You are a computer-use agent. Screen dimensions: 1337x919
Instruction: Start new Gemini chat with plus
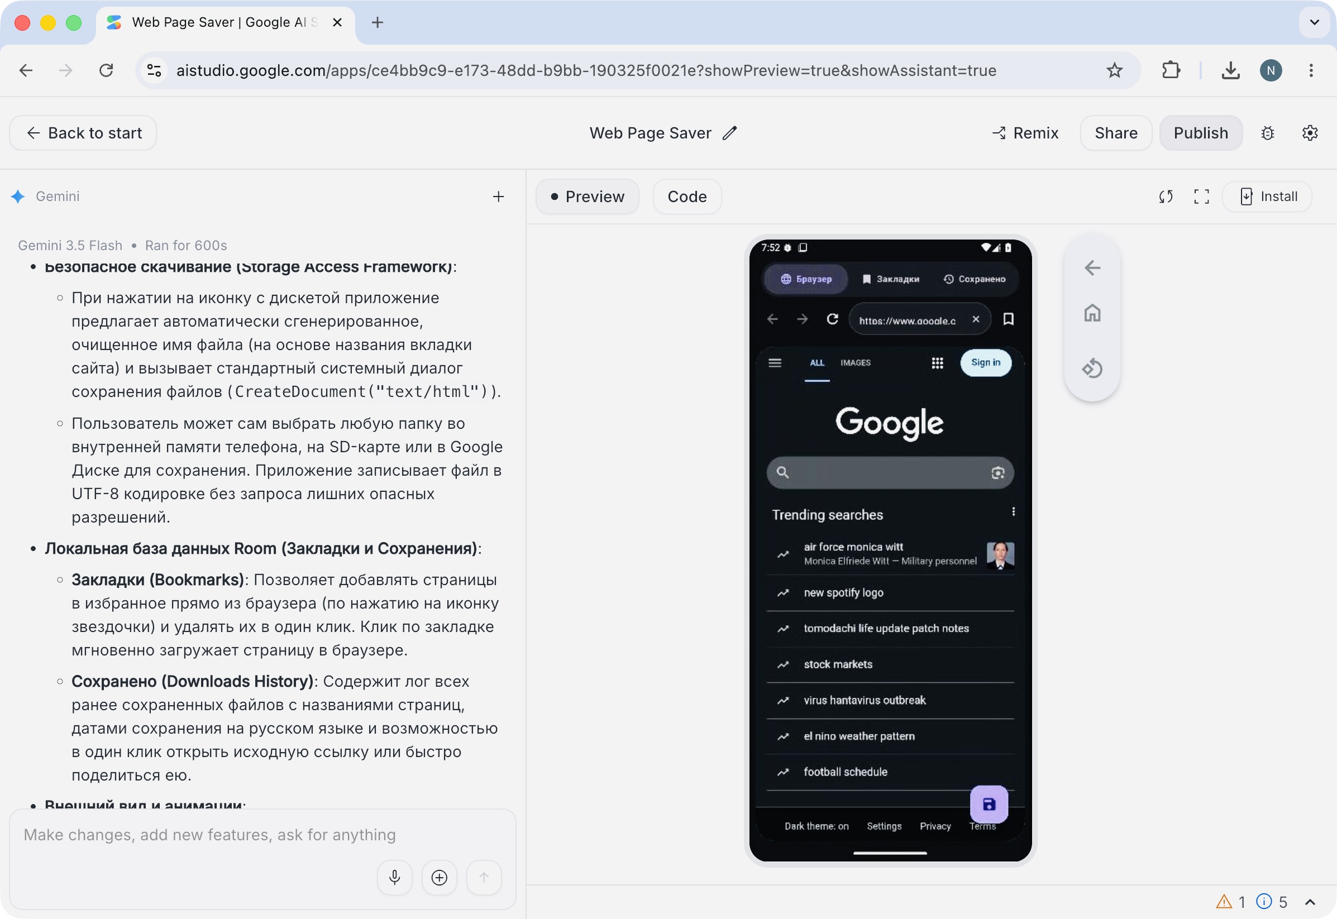point(499,197)
